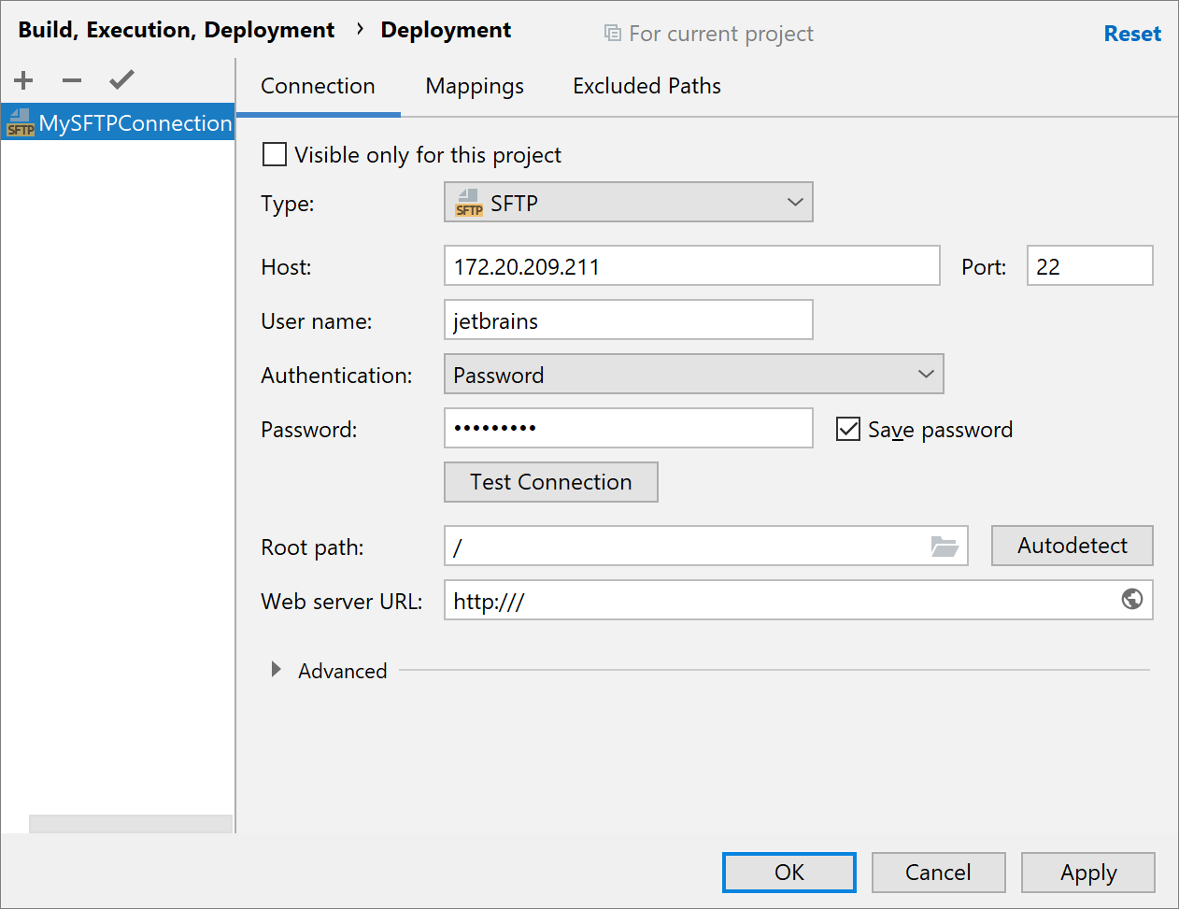Expand the Advanced section
The height and width of the screenshot is (909, 1179).
click(x=276, y=669)
